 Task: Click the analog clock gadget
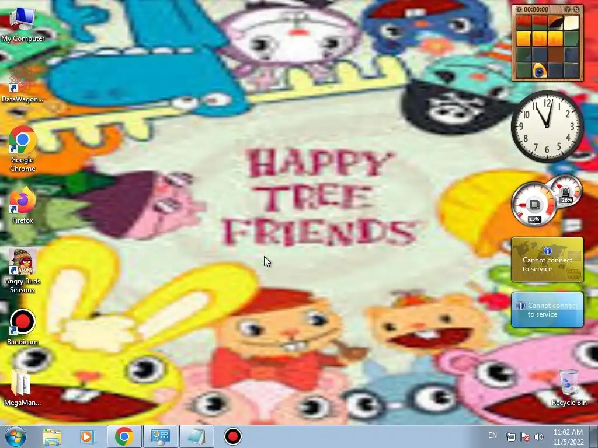[x=547, y=126]
